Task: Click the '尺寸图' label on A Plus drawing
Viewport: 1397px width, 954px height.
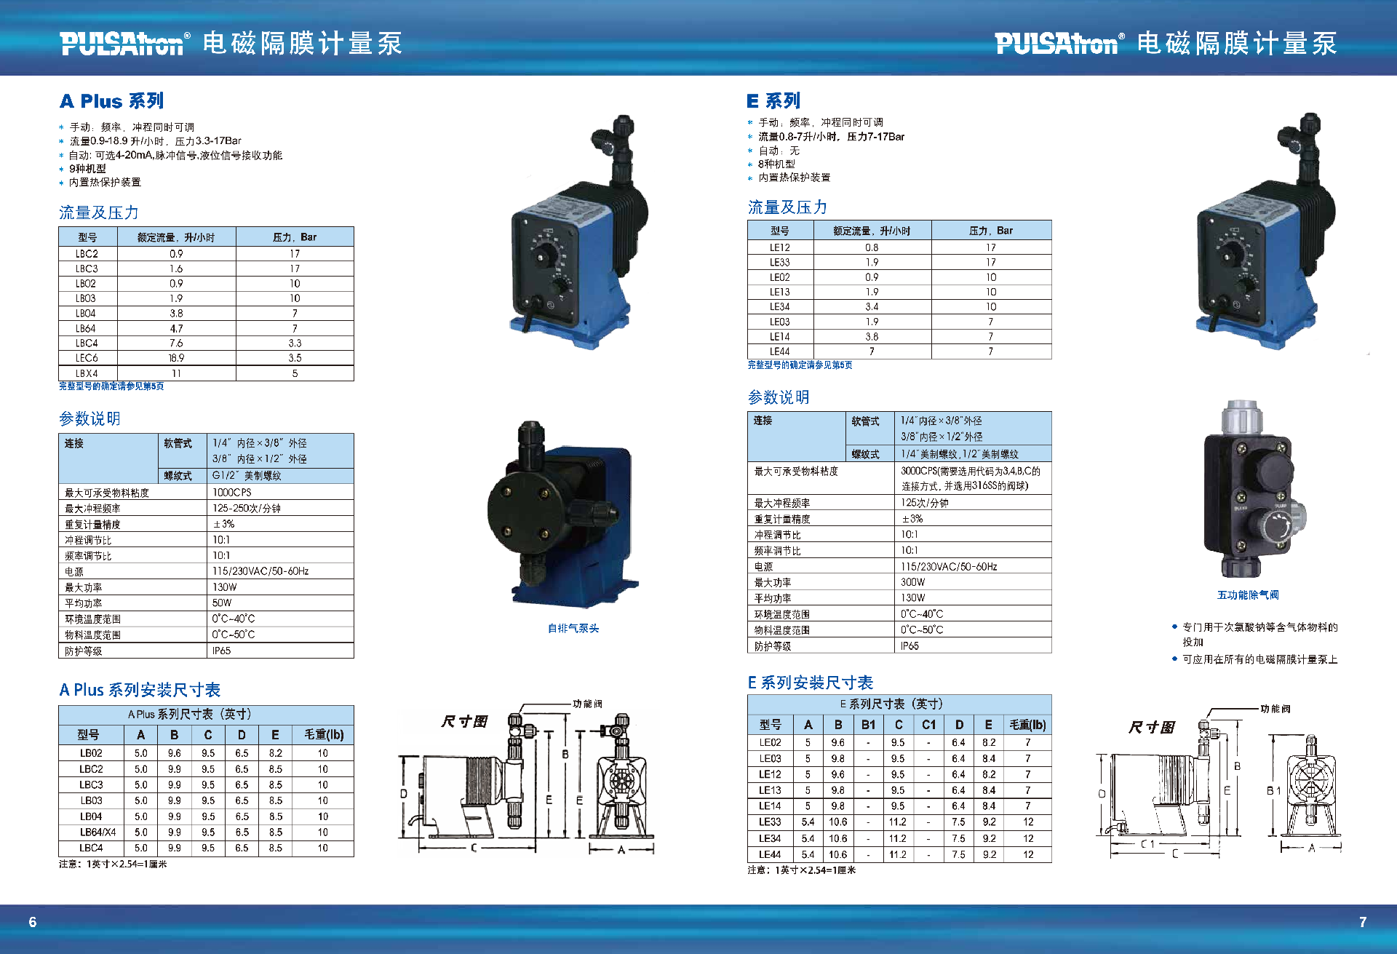Action: [x=464, y=722]
